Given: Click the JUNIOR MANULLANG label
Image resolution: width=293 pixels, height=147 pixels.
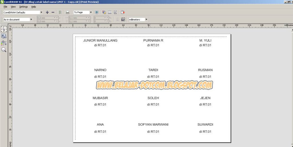Looking at the screenshot, I should [x=100, y=41].
